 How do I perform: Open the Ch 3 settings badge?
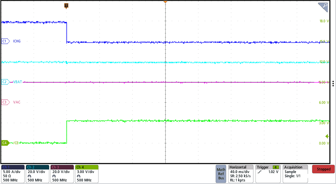(x=62, y=174)
